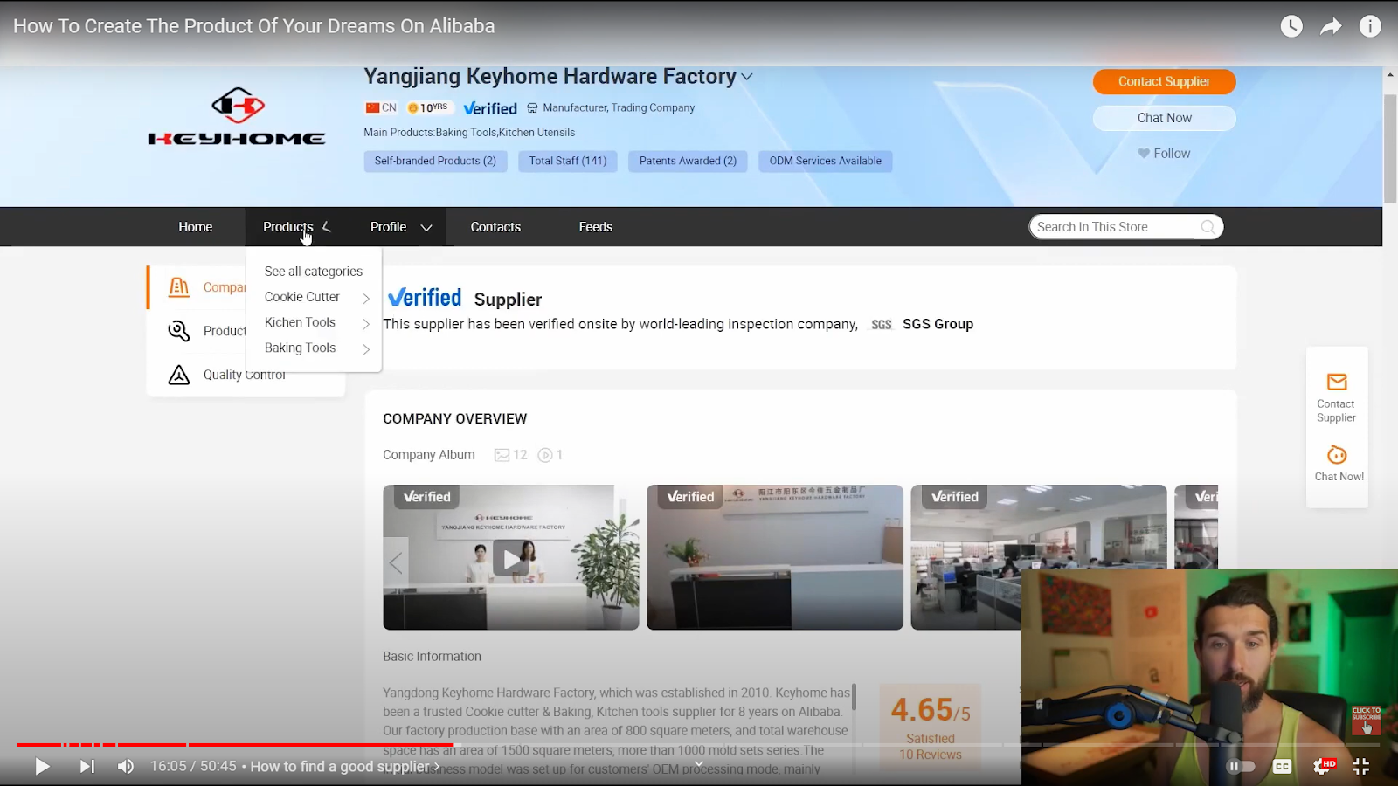This screenshot has width=1398, height=786.
Task: Expand the Profile dropdown chevron
Action: point(426,227)
